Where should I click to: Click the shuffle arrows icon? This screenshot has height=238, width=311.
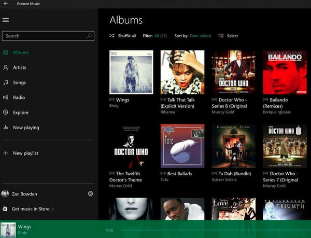pos(112,36)
